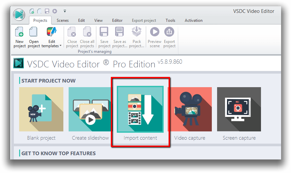Click the Preview scene play icon

(154, 33)
